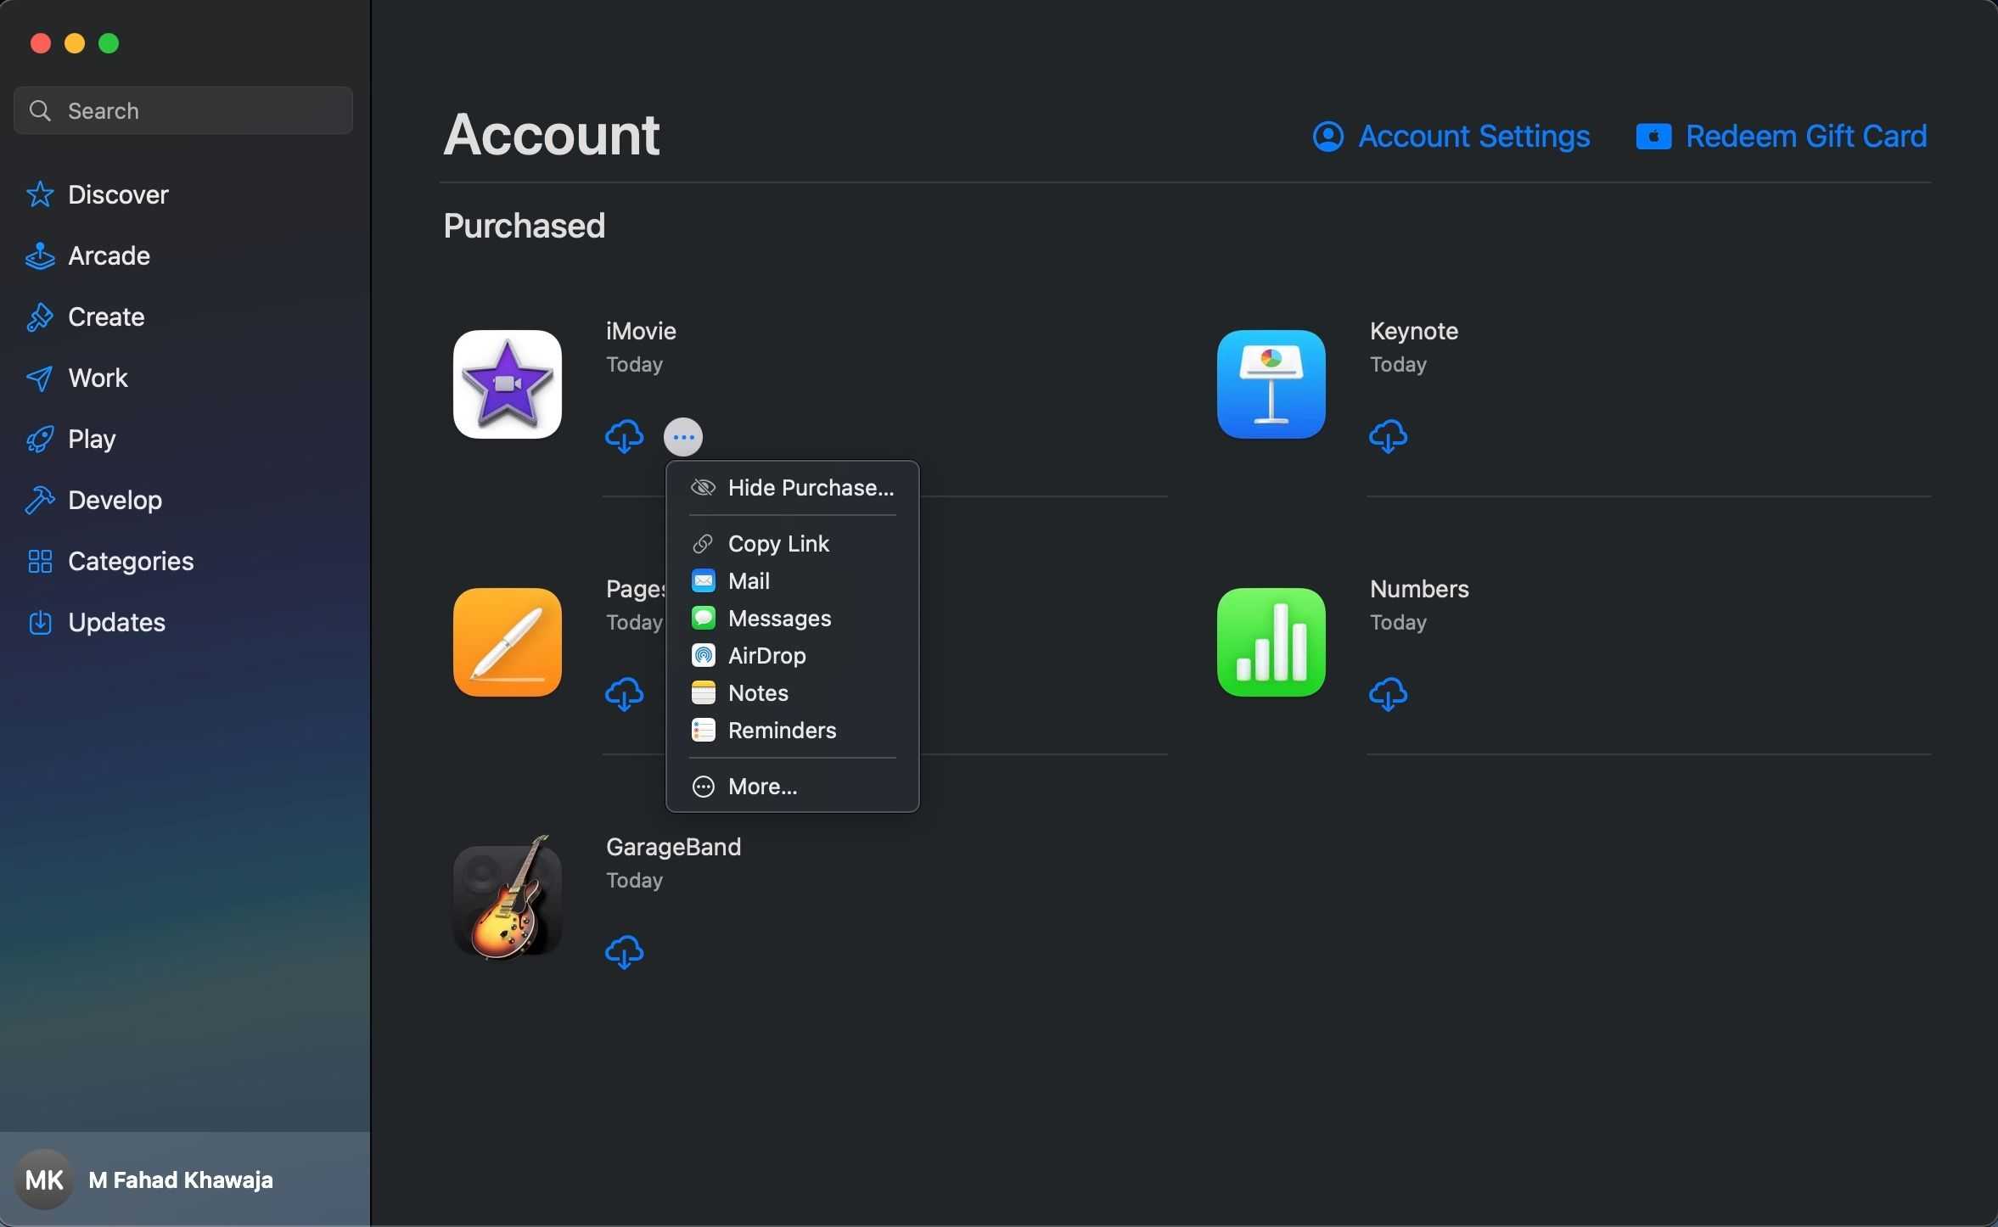Click the Pages app icon
The image size is (1998, 1227).
tap(508, 642)
